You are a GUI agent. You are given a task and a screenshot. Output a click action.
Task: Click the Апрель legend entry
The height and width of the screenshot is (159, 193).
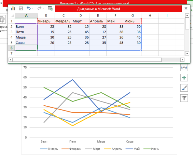113,149
